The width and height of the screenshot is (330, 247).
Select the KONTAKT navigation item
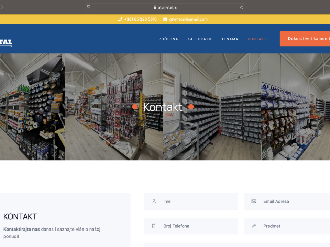[257, 39]
